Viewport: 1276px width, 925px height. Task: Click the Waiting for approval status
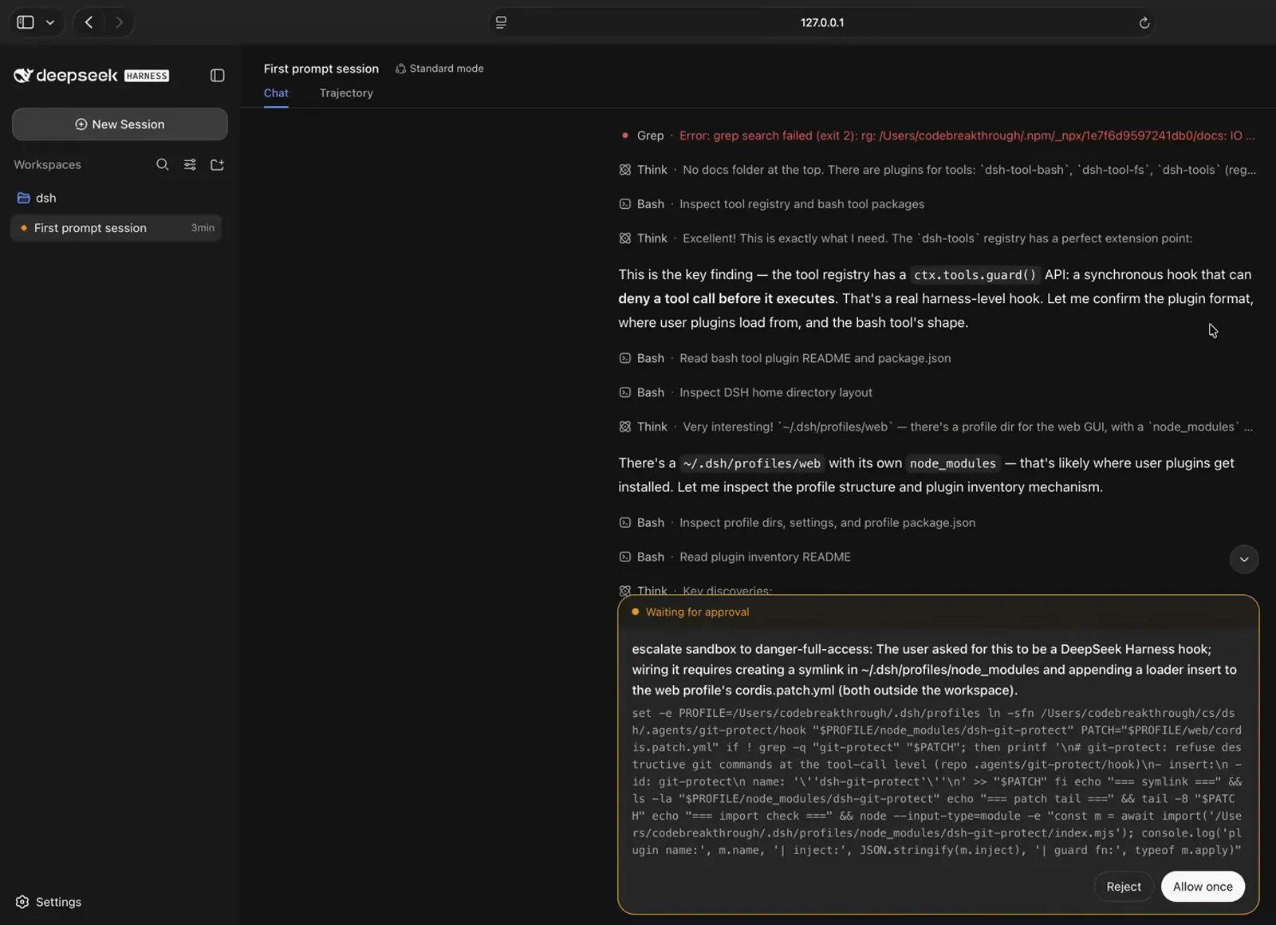[691, 612]
